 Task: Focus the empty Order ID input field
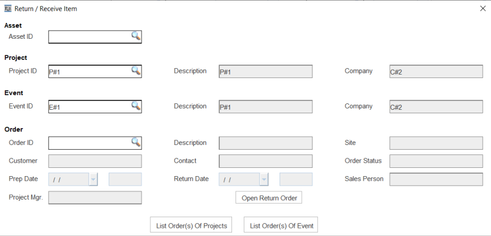[x=90, y=143]
